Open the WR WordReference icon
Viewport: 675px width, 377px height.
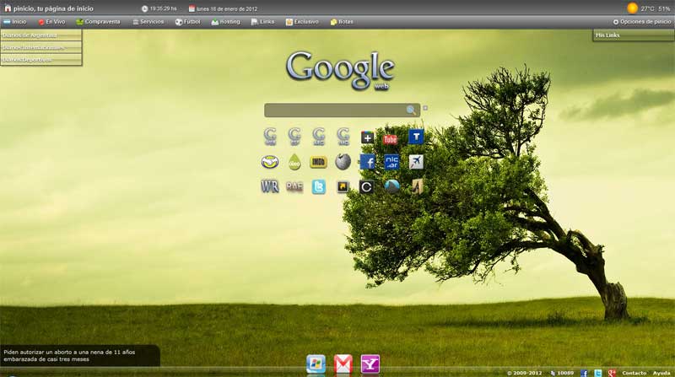270,186
